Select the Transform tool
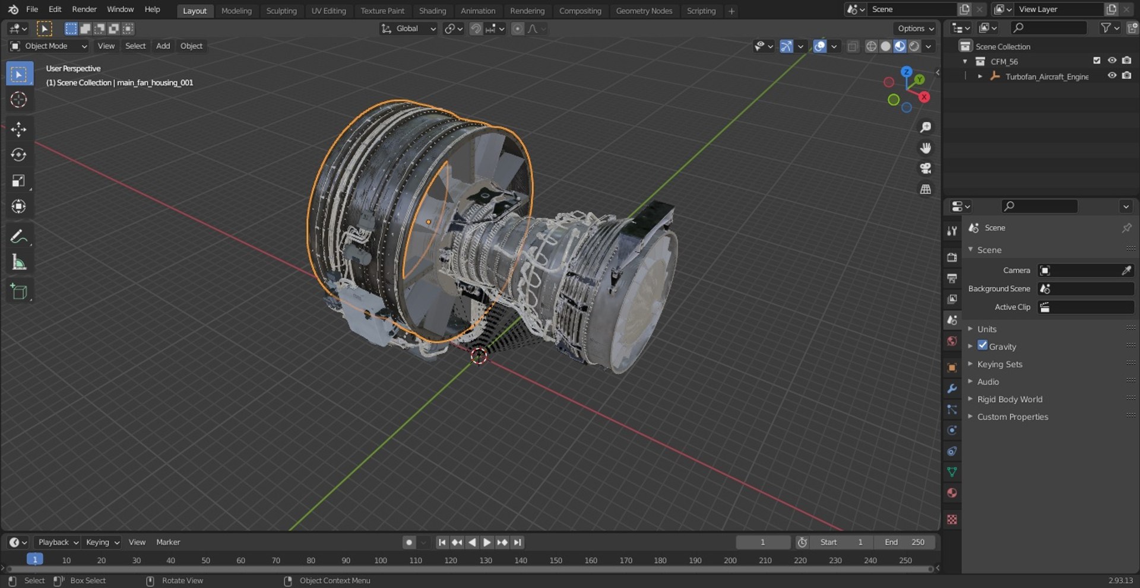 point(19,206)
